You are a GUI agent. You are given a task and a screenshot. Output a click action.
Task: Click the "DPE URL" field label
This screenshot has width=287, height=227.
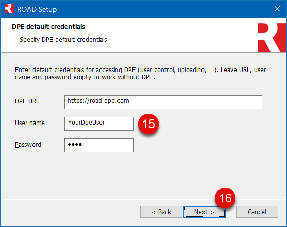click(27, 101)
